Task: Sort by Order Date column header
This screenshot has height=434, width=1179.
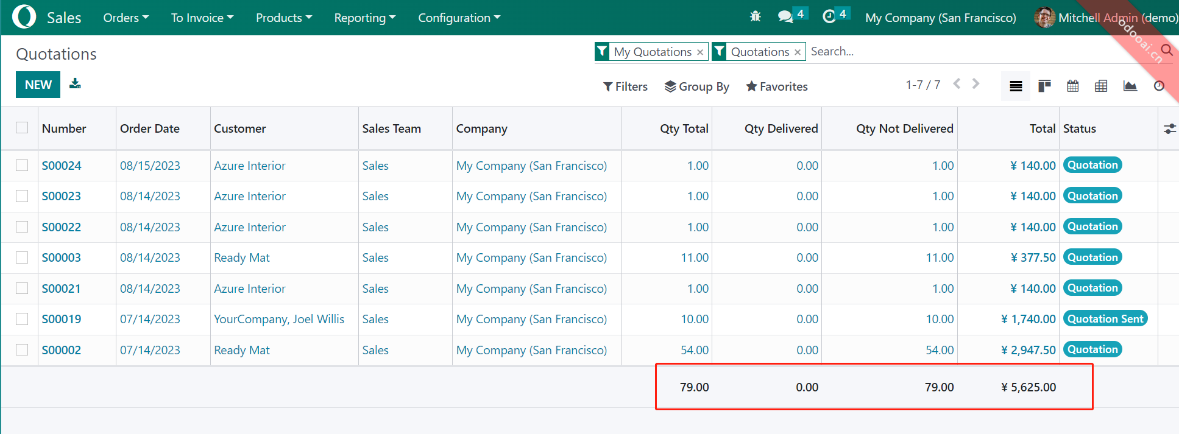Action: pyautogui.click(x=150, y=128)
